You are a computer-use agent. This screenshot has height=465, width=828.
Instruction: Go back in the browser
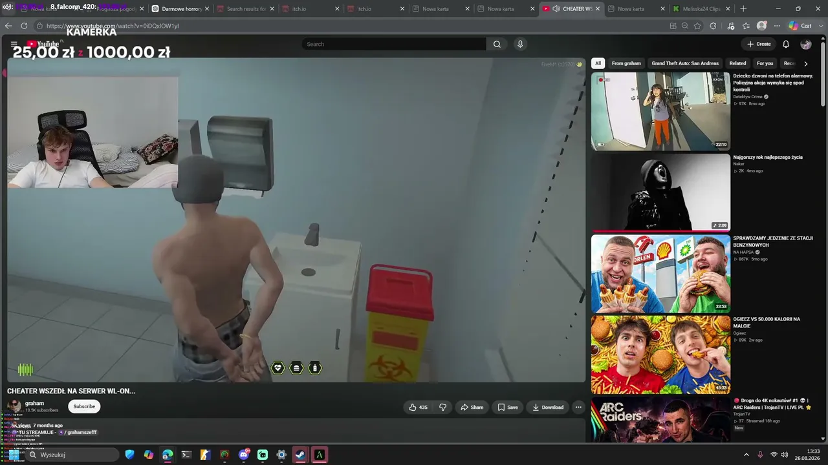coord(8,26)
